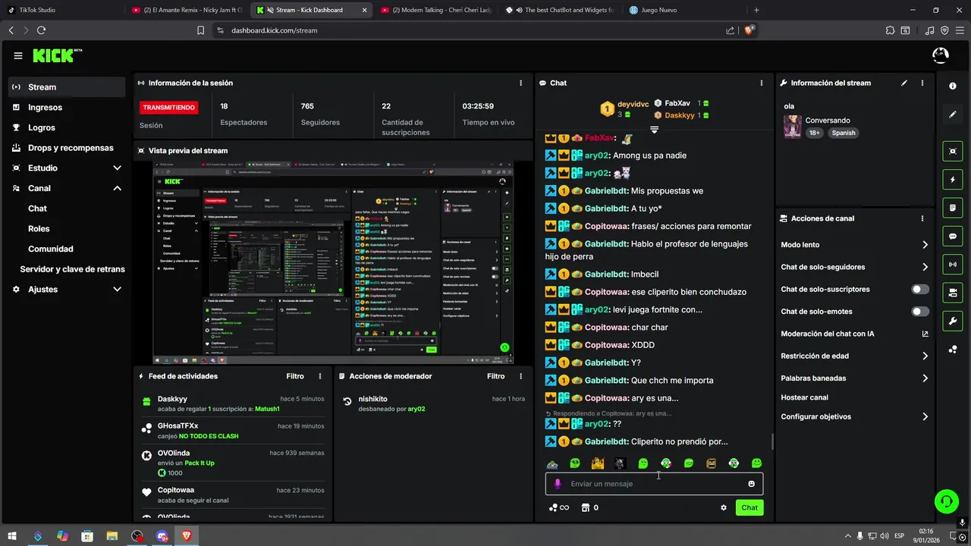Open three-dot menu of the Chat panel
The image size is (971, 546).
click(762, 83)
